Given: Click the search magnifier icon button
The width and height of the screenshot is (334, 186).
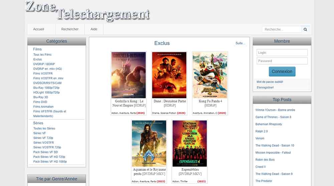Looking at the screenshot, I should point(305,30).
